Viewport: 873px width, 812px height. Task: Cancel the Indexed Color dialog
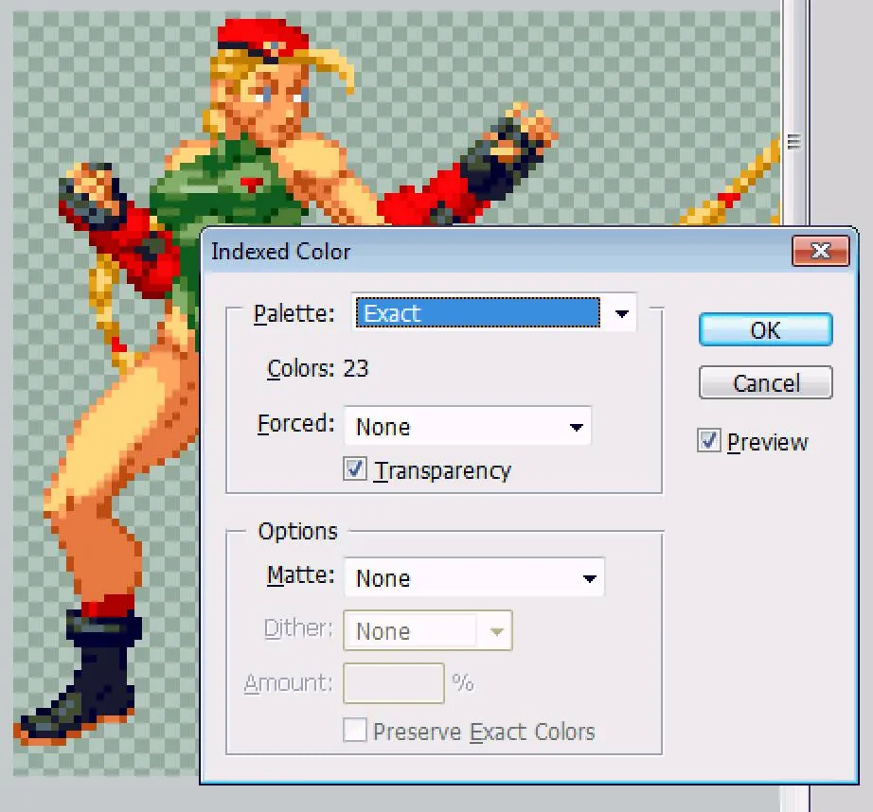[766, 383]
